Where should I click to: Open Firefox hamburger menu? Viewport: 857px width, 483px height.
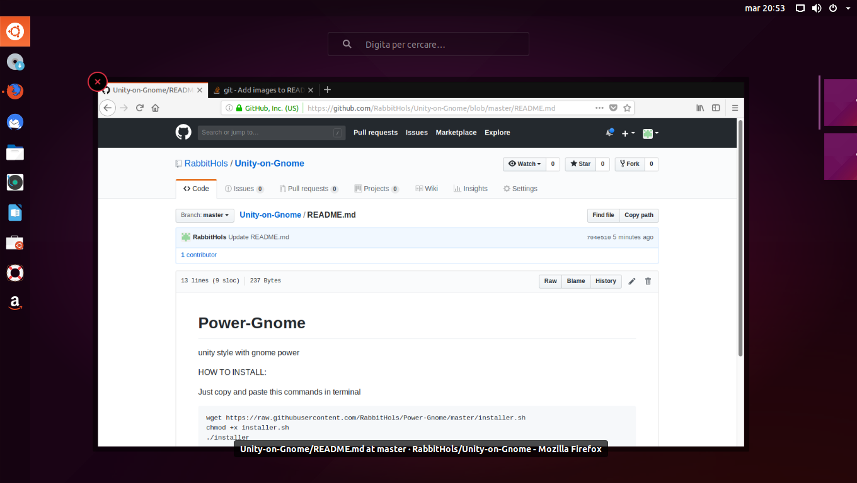point(735,108)
